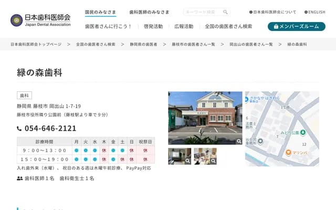Open the 啓発活動 menu

[153, 26]
